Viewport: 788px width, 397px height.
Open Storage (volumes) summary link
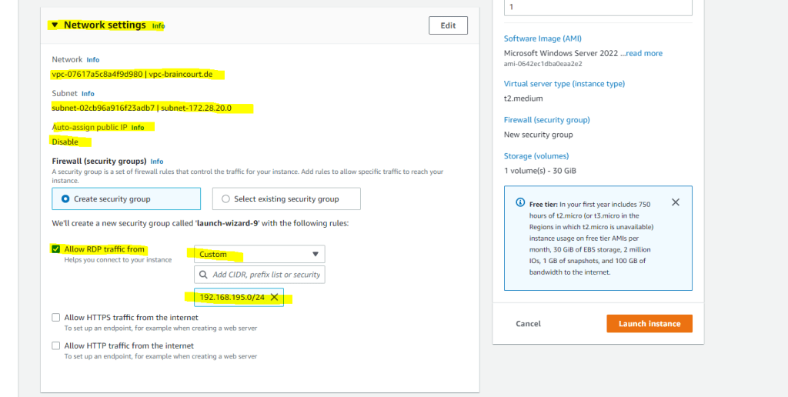pos(536,156)
